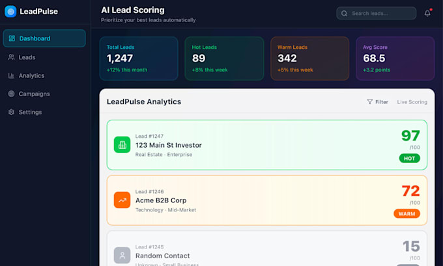The height and width of the screenshot is (266, 443).
Task: Select the Acme B2B Corp lead name
Action: click(x=161, y=200)
